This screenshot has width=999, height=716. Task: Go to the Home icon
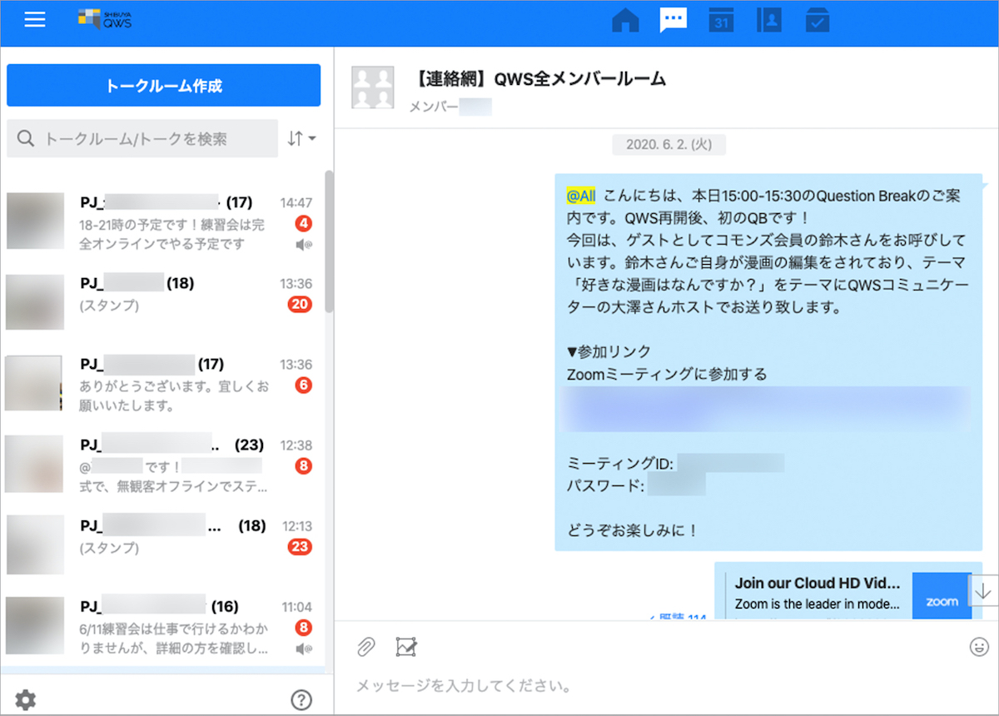625,20
